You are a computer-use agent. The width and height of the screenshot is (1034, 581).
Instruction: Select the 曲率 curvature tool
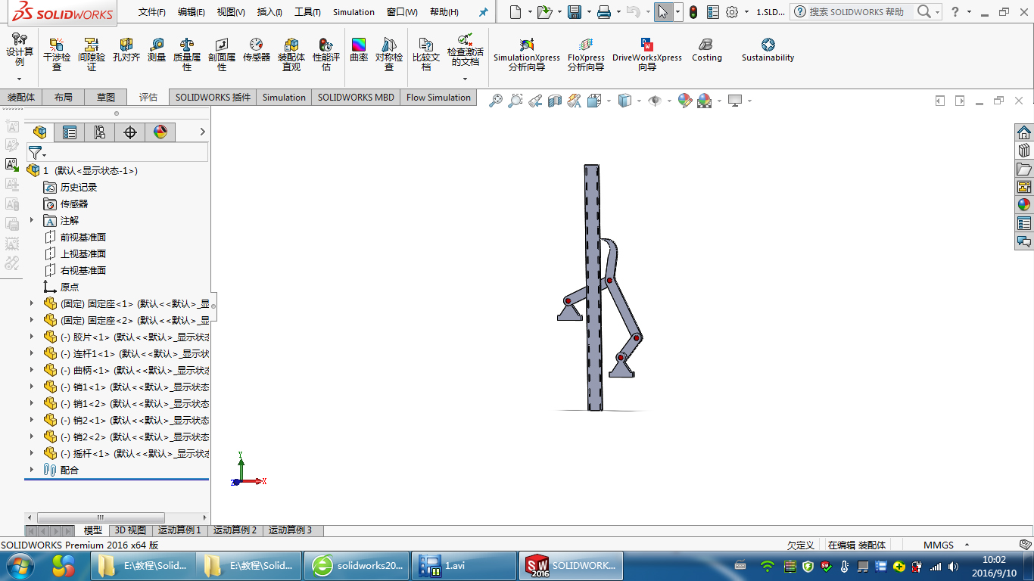click(359, 51)
